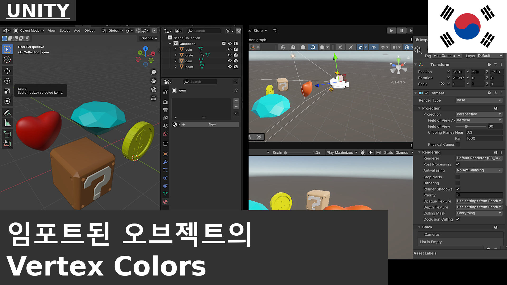The image size is (507, 285).
Task: Hide the coin object in viewport
Action: pos(230,49)
